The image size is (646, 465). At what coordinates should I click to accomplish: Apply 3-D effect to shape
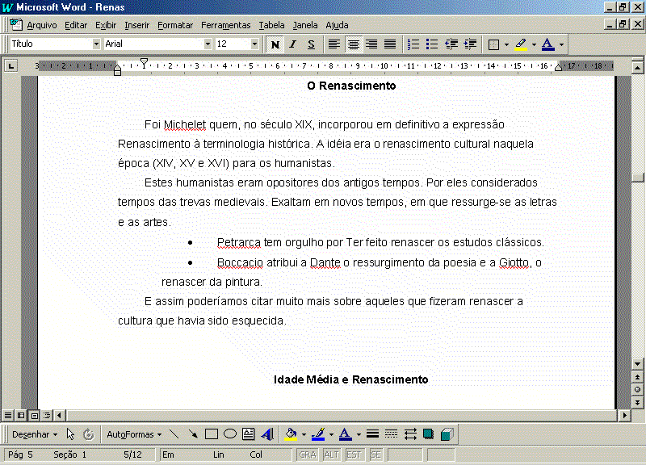point(447,434)
